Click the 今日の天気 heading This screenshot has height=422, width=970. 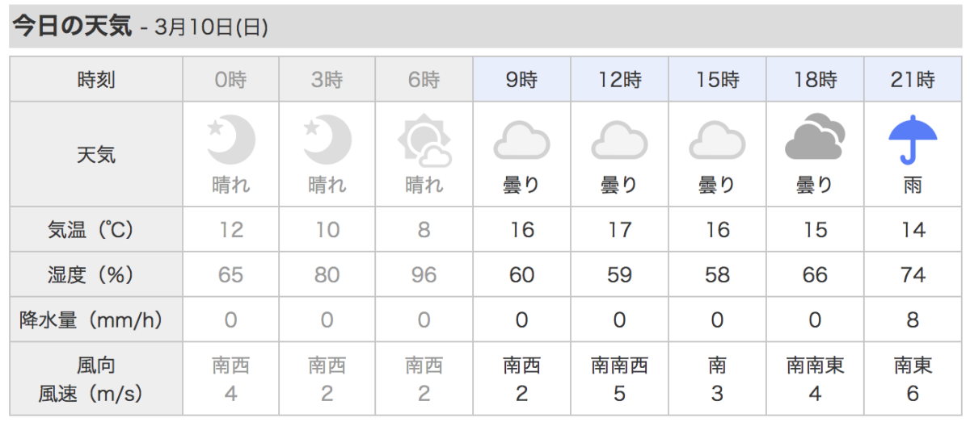[x=71, y=27]
